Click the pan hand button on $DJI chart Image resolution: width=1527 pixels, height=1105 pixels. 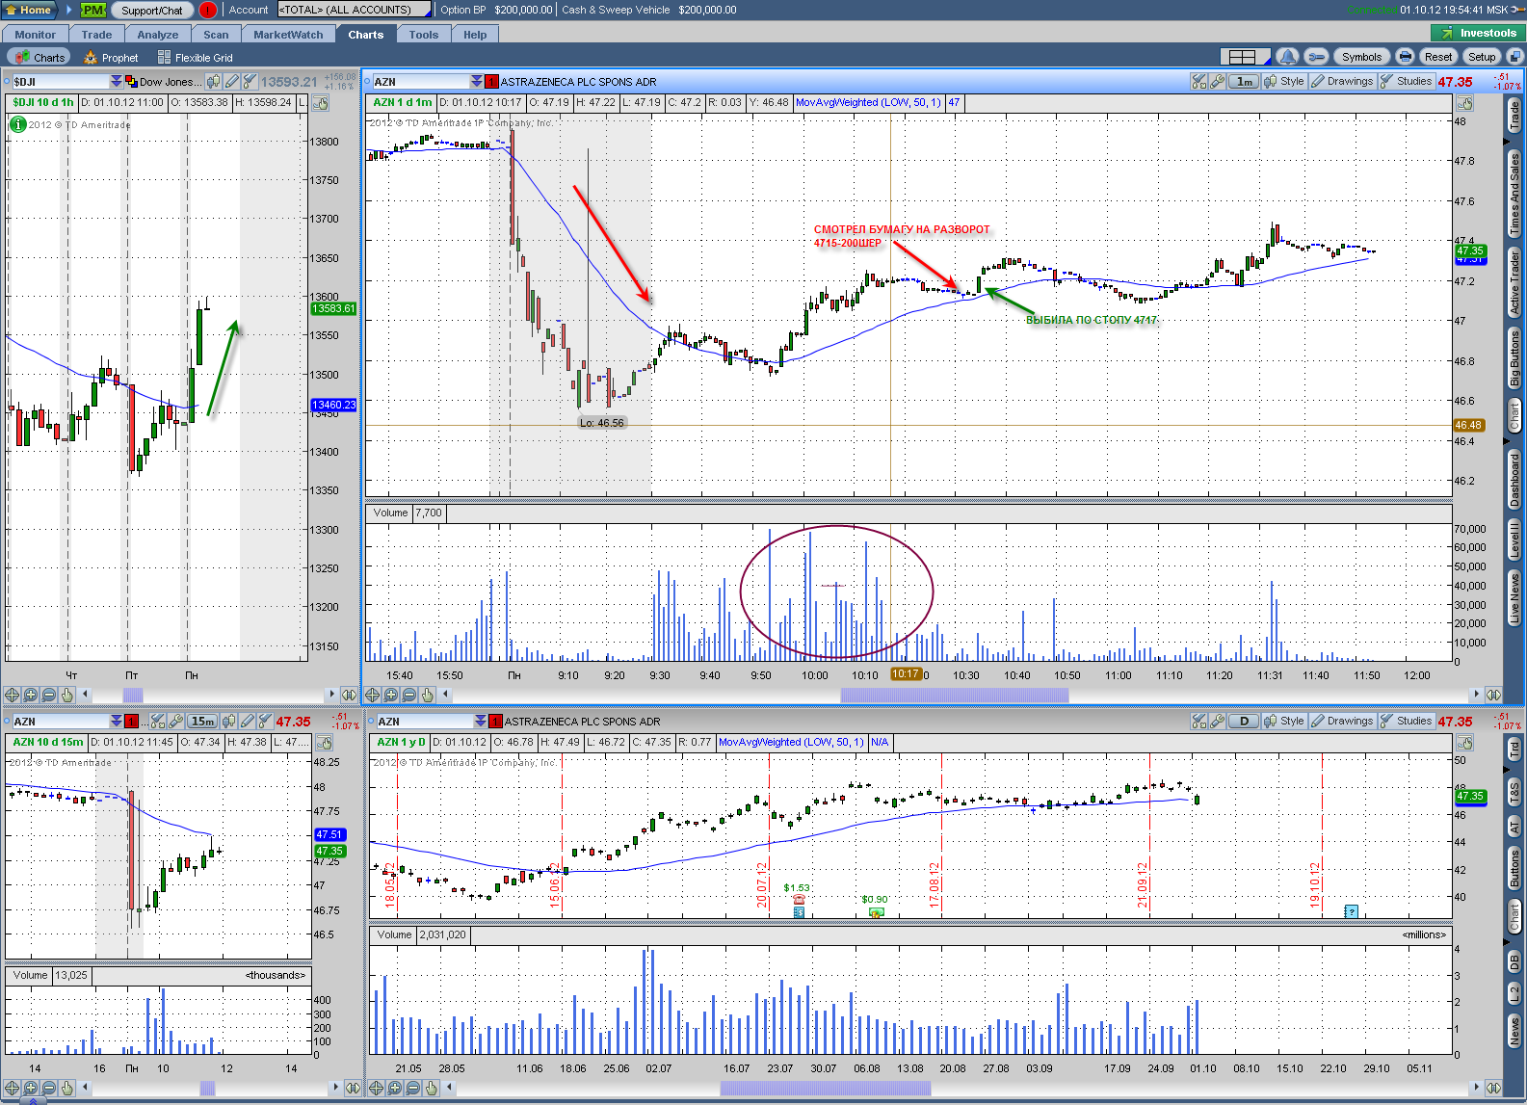pos(321,103)
